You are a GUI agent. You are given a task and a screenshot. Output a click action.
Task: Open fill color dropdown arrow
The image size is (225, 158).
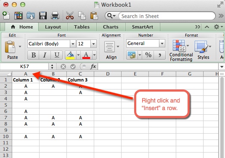point(78,55)
